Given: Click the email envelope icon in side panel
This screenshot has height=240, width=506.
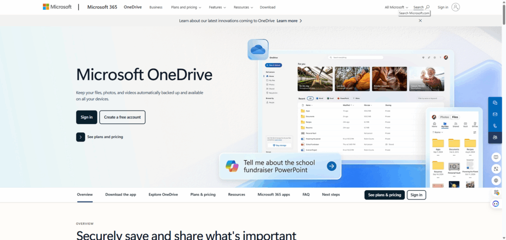Looking at the screenshot, I should [495, 114].
